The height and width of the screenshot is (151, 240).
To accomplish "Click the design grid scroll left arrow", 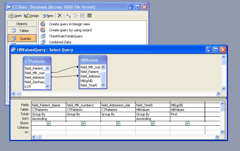I will pos(34,137).
